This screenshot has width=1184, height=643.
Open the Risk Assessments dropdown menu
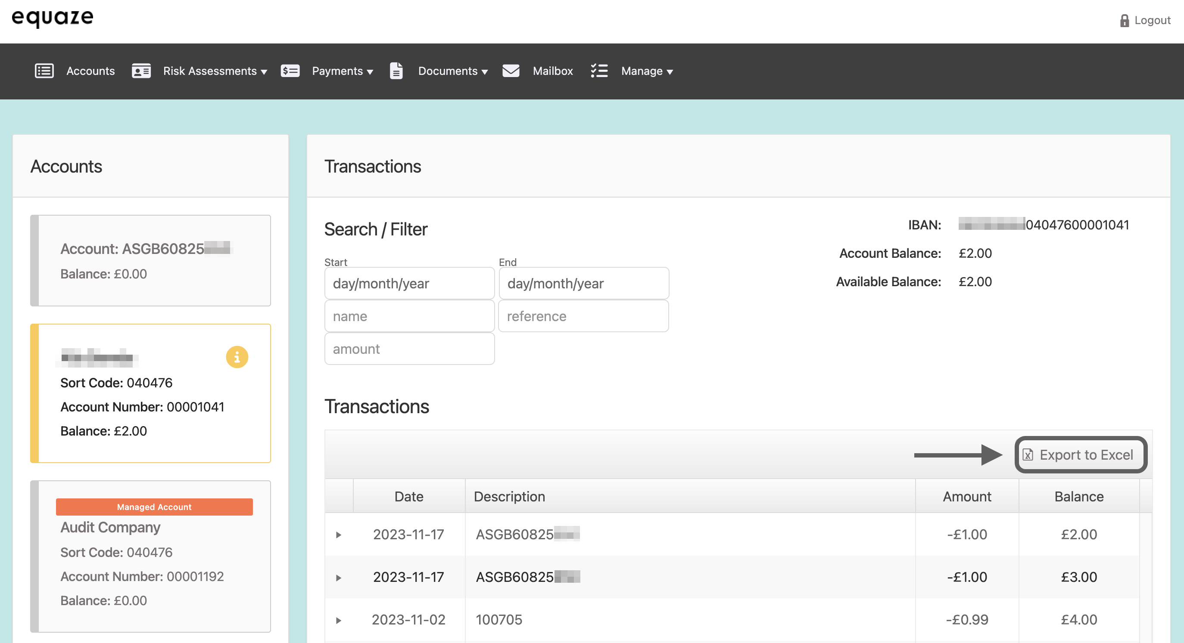tap(215, 71)
